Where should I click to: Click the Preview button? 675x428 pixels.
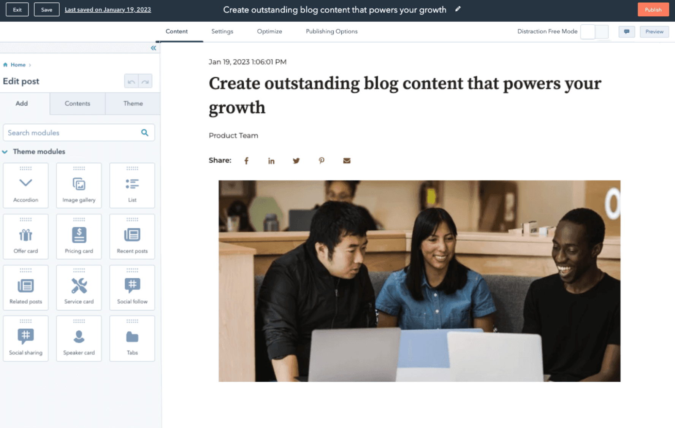(x=654, y=32)
